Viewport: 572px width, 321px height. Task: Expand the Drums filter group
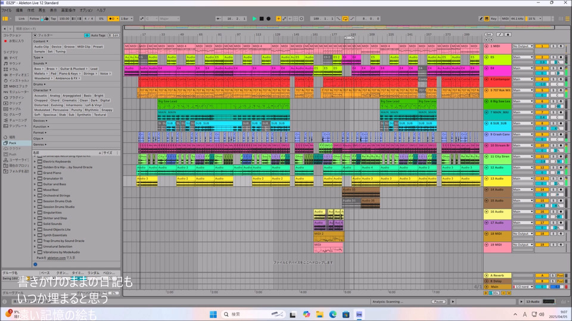(x=39, y=84)
